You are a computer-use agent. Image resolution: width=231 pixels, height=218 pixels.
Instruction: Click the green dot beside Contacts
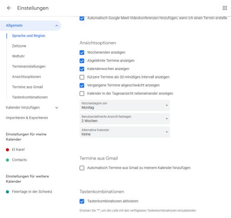pos(7,160)
